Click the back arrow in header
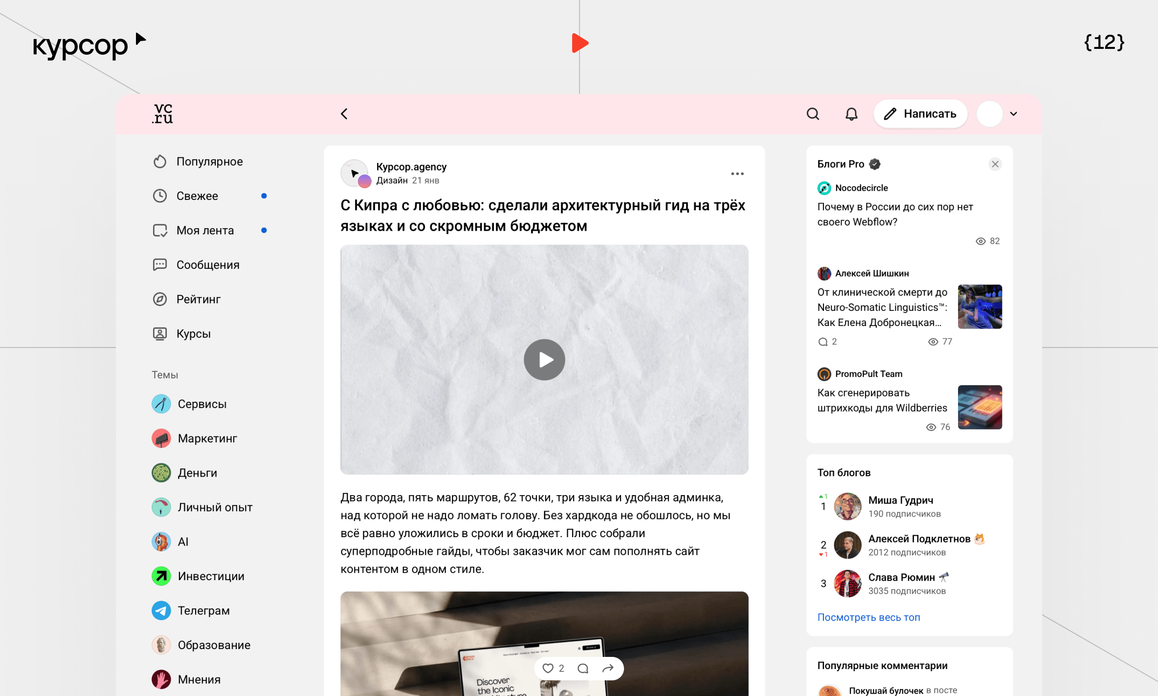1158x696 pixels. (x=344, y=114)
